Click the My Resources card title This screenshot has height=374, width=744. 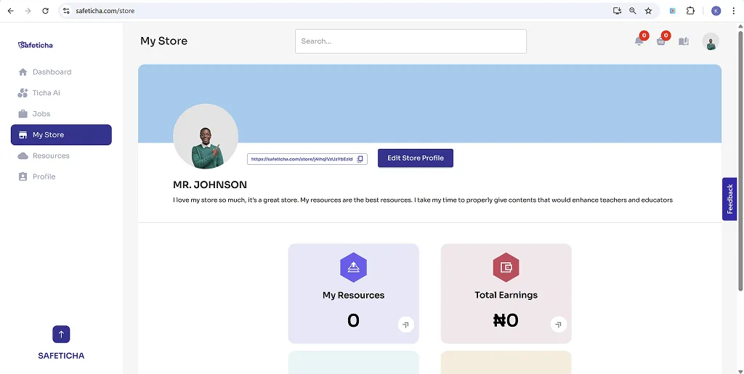point(354,296)
